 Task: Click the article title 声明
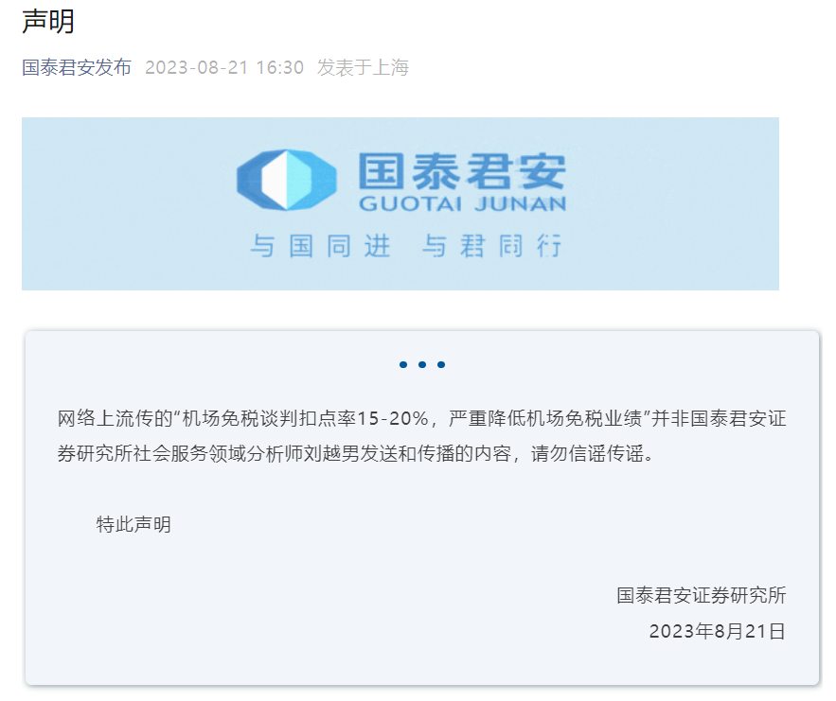(x=48, y=22)
